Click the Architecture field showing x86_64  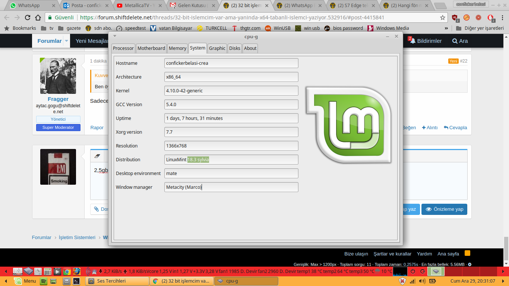pos(231,77)
